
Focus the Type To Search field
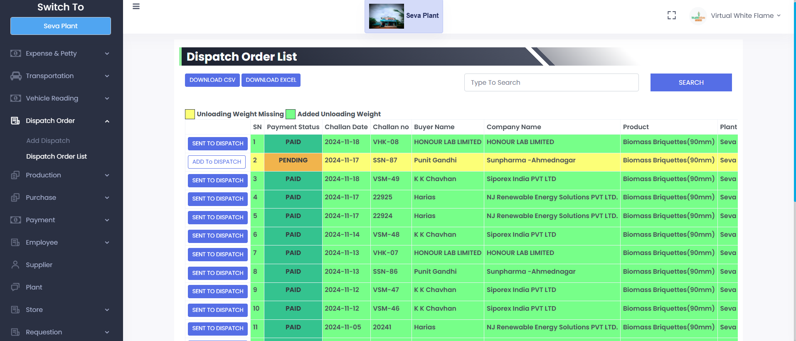pyautogui.click(x=551, y=83)
